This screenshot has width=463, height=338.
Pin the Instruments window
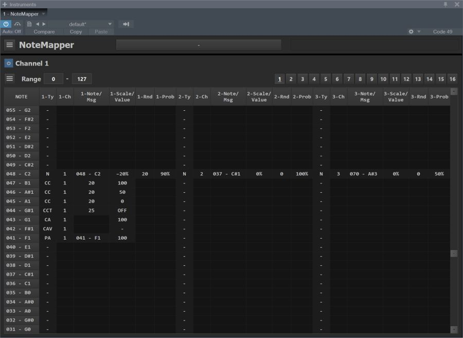(446, 5)
